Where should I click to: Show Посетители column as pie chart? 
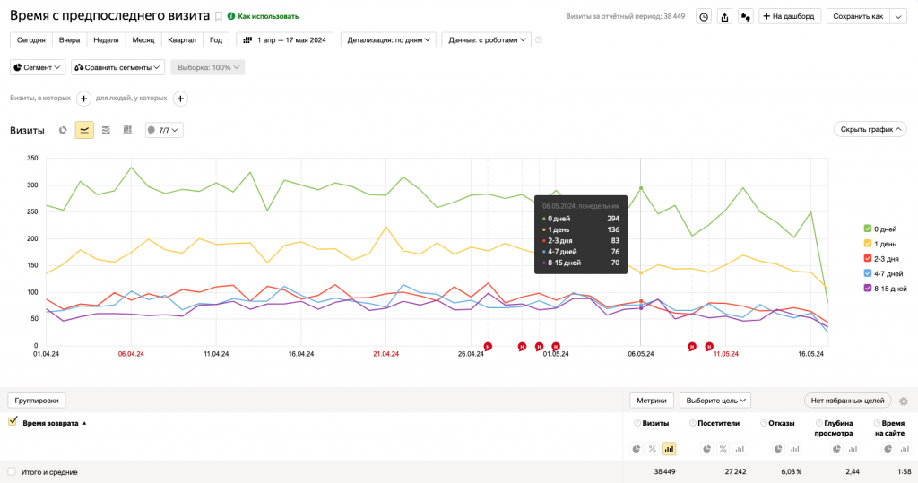coord(707,449)
